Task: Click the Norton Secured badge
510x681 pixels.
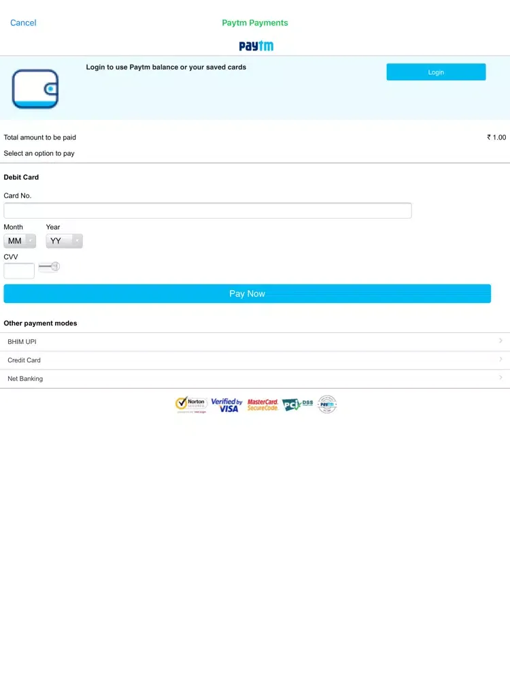Action: pos(190,405)
